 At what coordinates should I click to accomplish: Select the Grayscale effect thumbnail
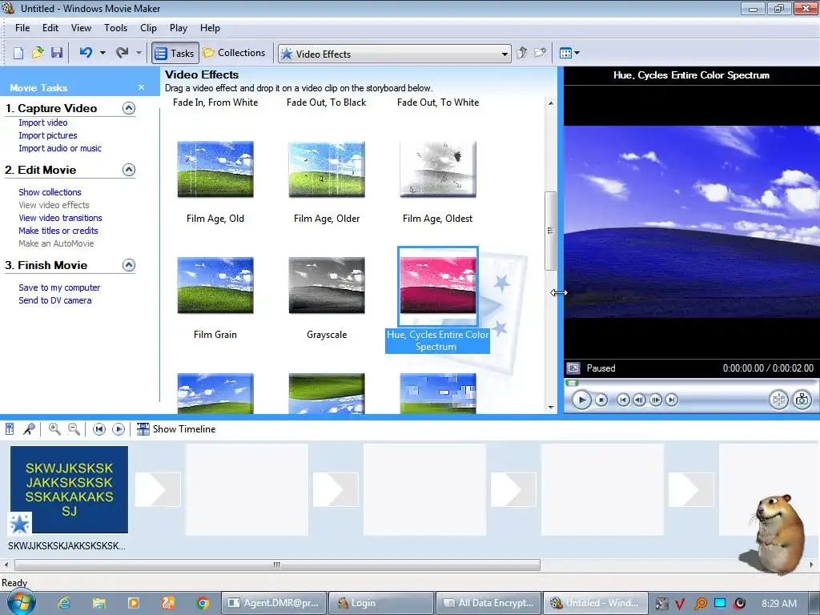[x=327, y=286]
